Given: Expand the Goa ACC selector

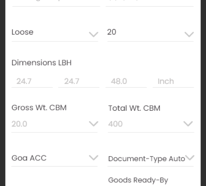Looking at the screenshot, I should coord(54,158).
